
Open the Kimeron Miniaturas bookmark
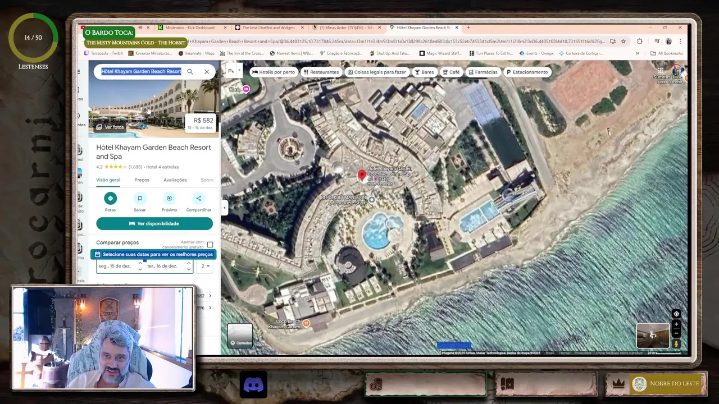(x=150, y=53)
